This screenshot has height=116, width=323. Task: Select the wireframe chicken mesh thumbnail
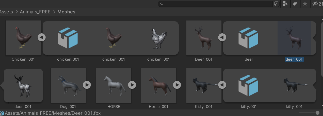tap(158, 38)
